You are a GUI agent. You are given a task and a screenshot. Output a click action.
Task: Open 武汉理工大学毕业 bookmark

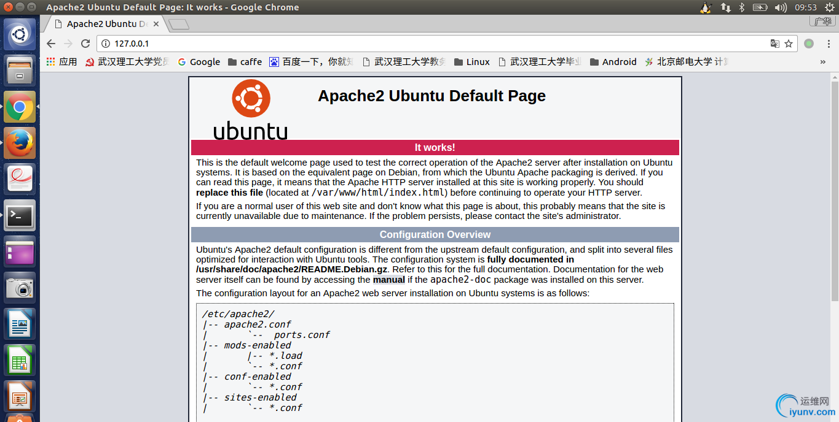point(540,62)
